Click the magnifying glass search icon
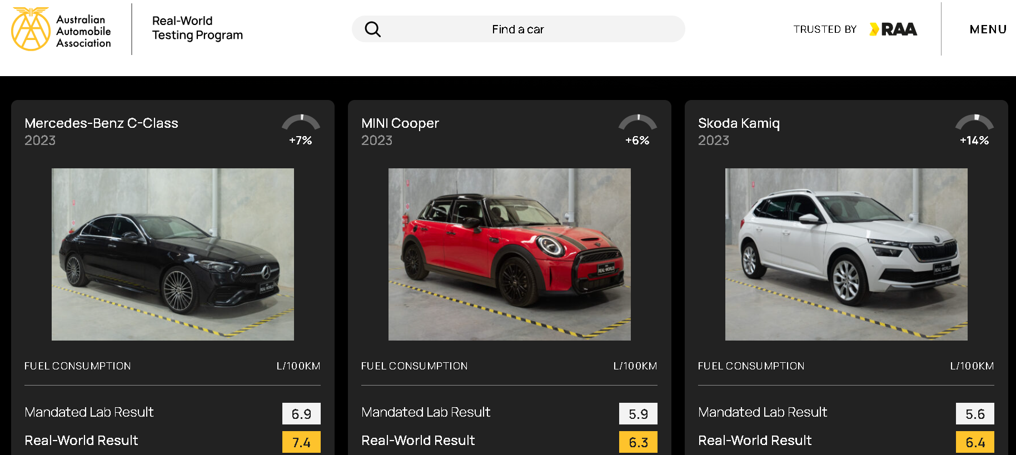Image resolution: width=1016 pixels, height=455 pixels. click(x=372, y=29)
